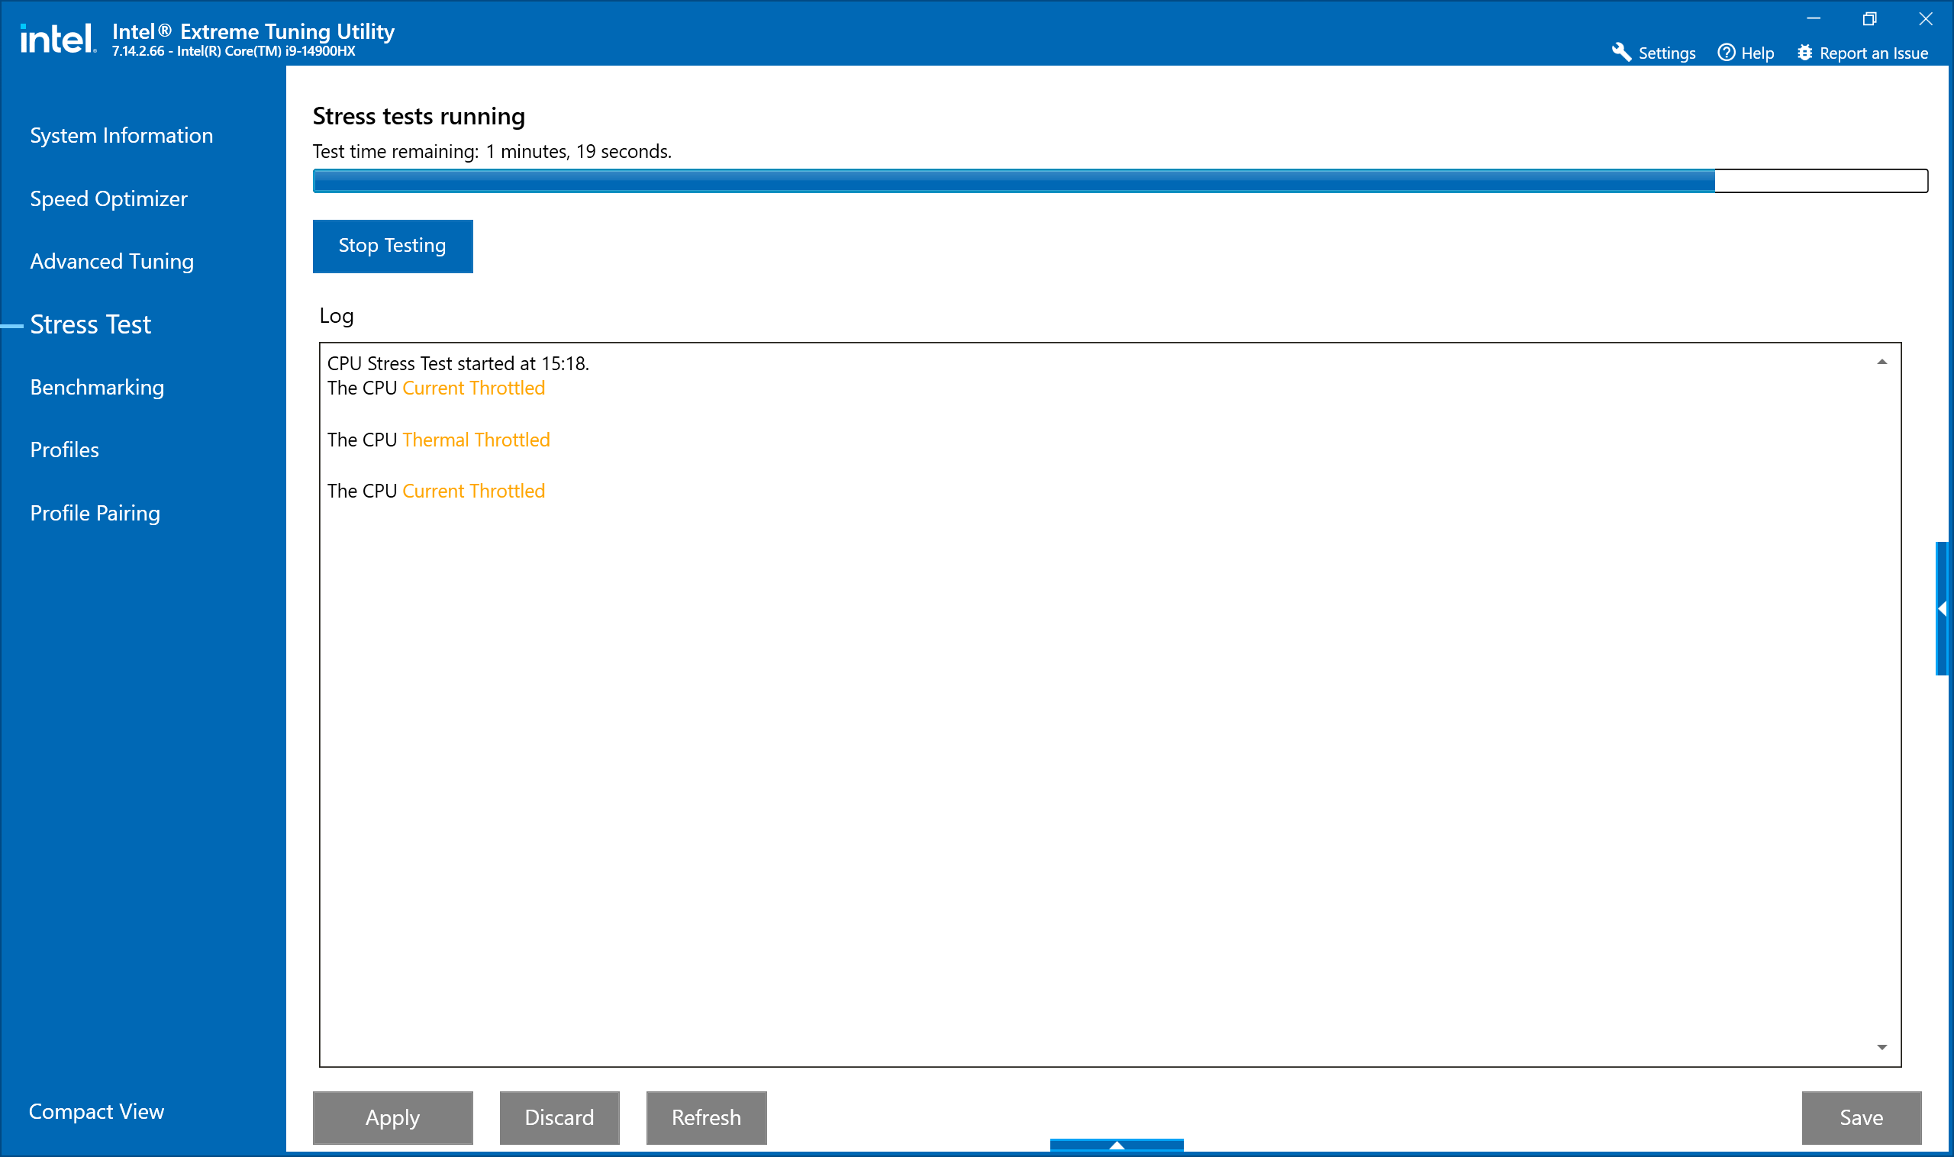Click the Save button
1954x1157 pixels.
1860,1117
